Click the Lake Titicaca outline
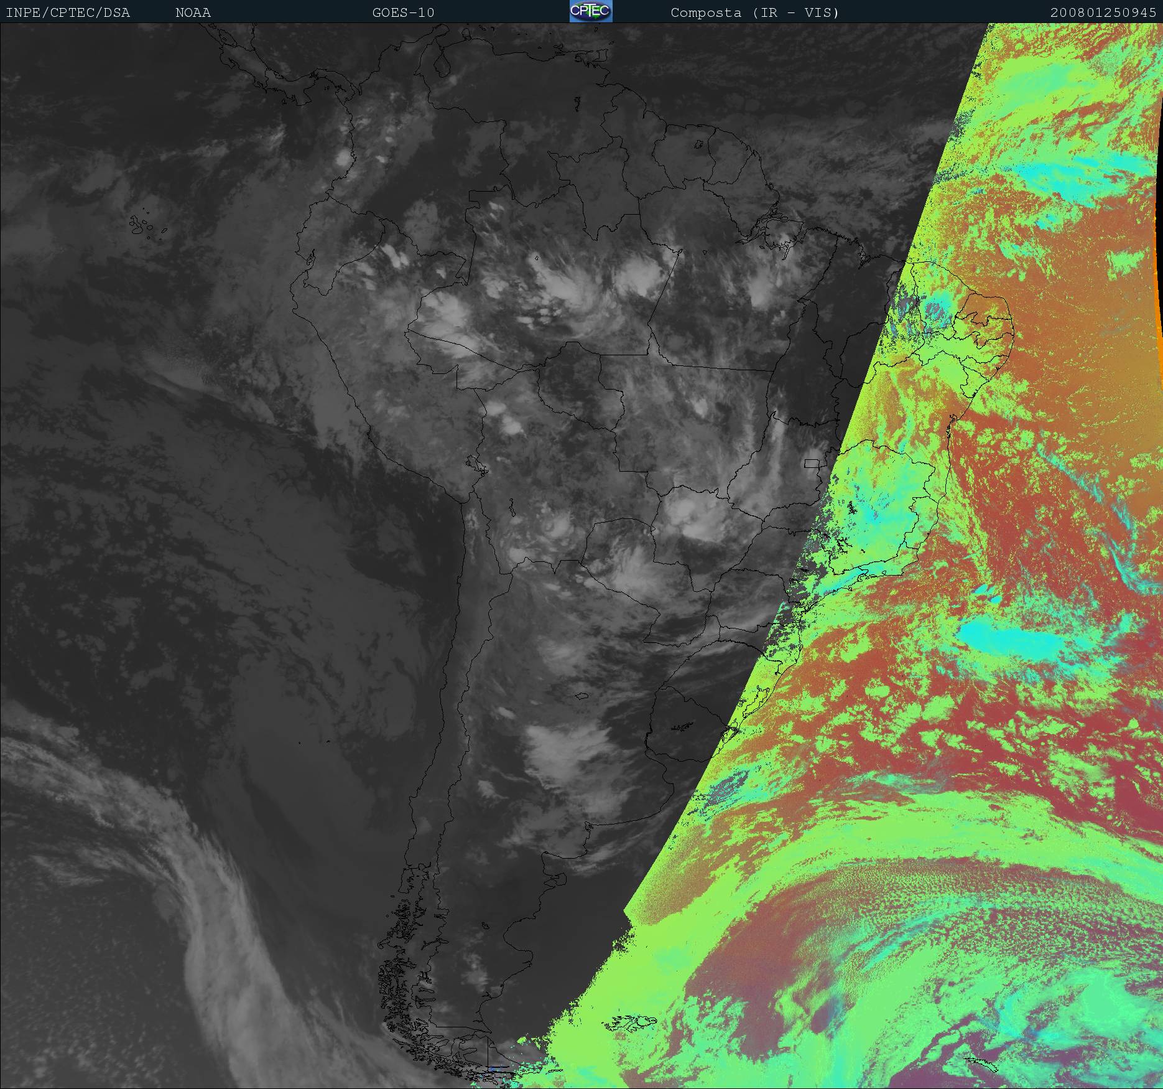1163x1089 pixels. 477,465
